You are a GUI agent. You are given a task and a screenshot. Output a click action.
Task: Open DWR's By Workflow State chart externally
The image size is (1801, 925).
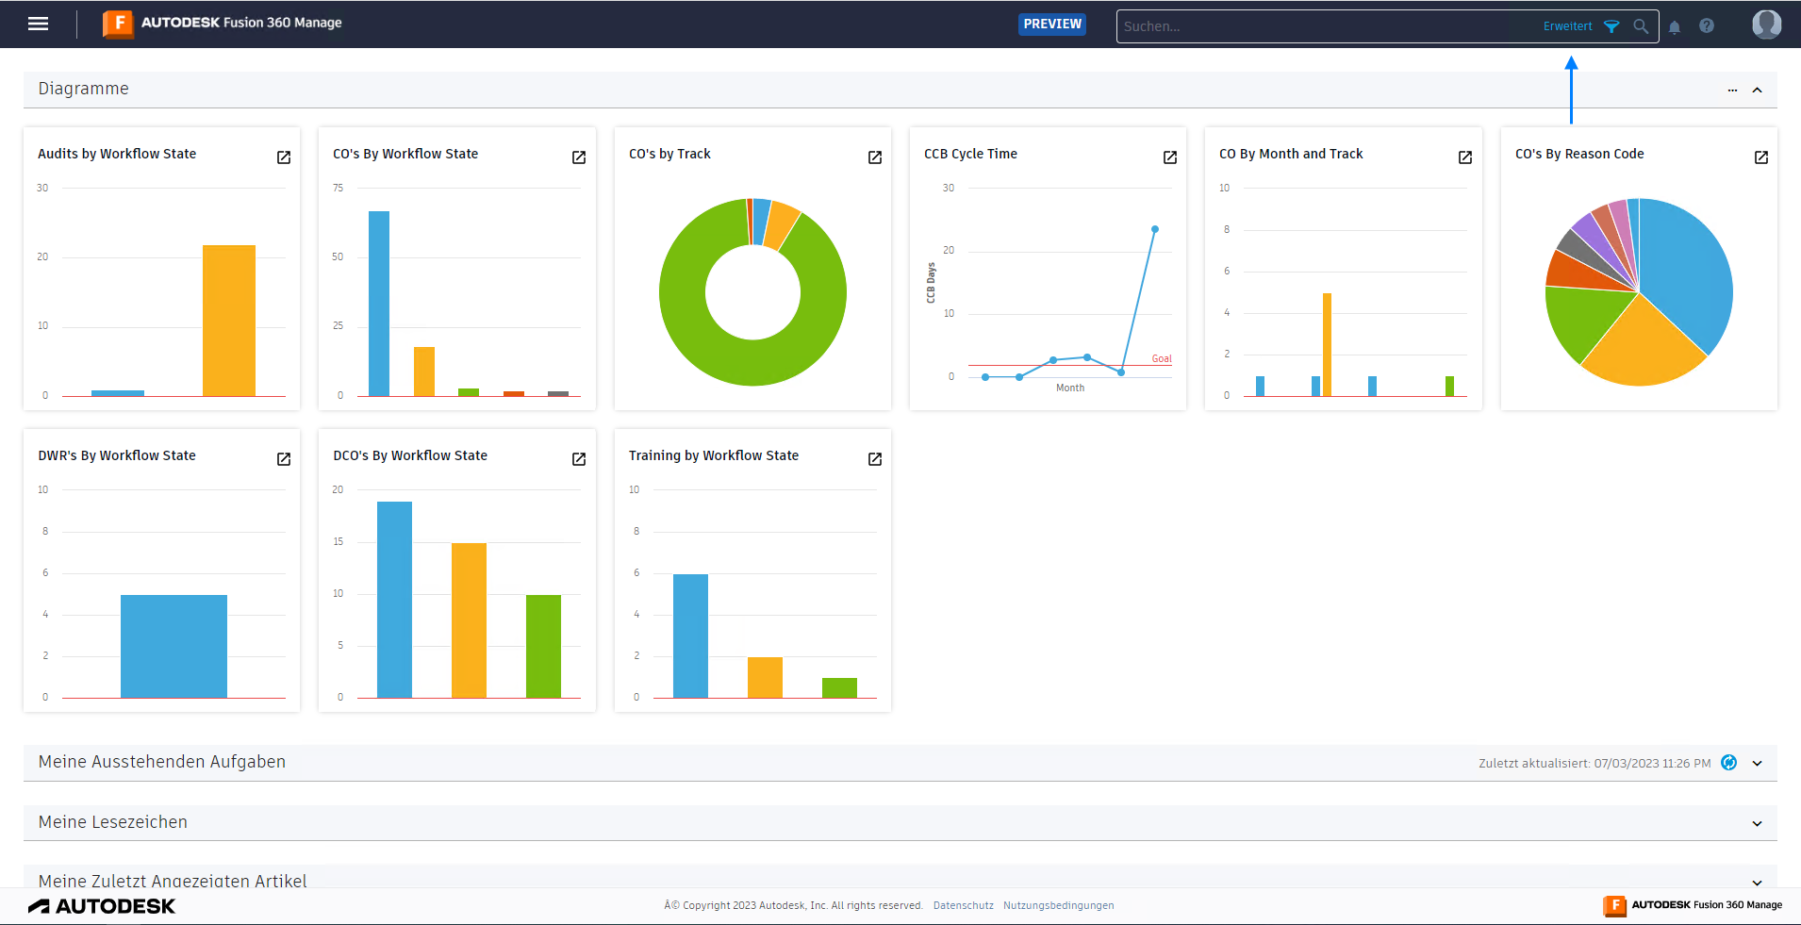tap(284, 459)
